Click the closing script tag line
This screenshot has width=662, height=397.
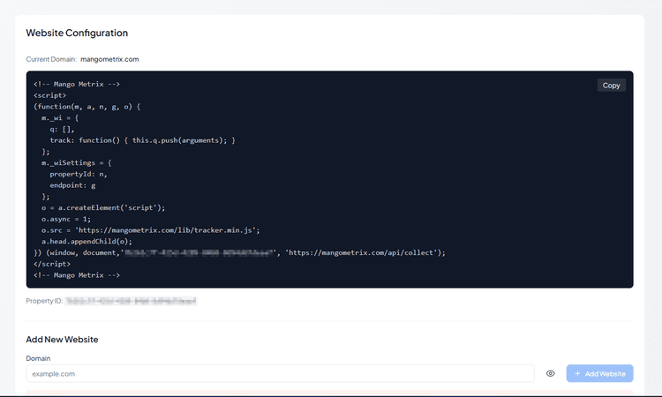[53, 264]
